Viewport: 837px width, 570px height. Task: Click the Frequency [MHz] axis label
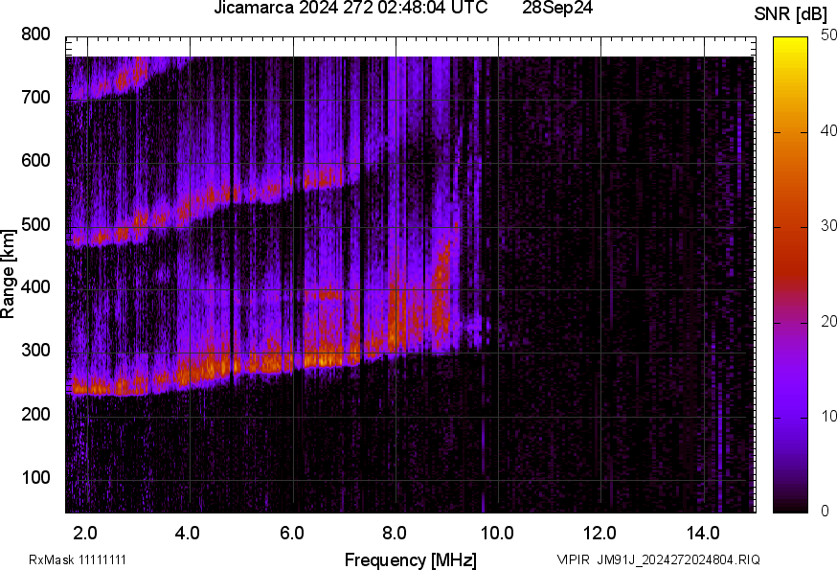pos(410,559)
